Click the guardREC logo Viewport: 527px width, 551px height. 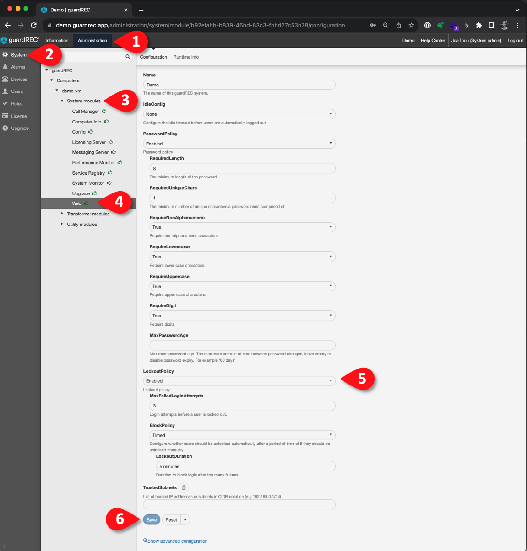coord(20,40)
